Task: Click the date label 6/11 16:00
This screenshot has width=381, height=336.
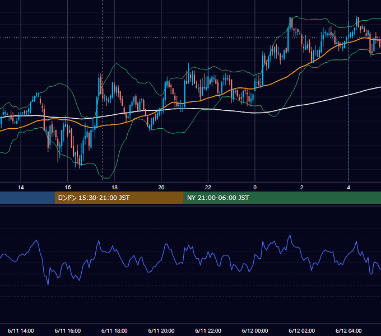Action: coord(68,330)
